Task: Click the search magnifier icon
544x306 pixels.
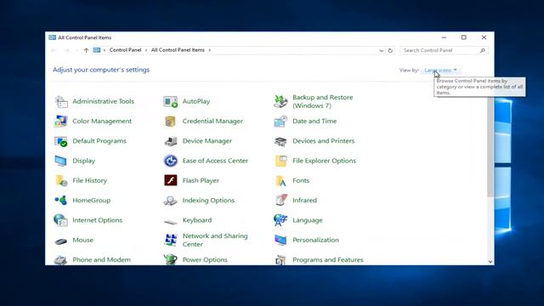Action: [482, 51]
